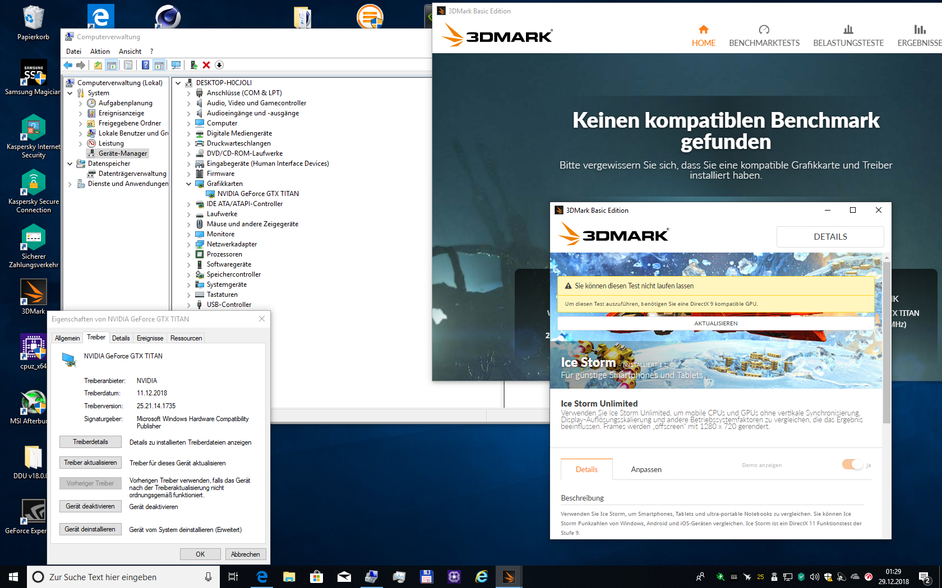Open the Aktion menu
Screen dimensions: 942x588
(100, 51)
